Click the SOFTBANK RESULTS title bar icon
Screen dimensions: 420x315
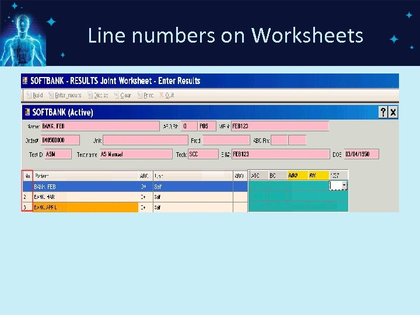25,80
